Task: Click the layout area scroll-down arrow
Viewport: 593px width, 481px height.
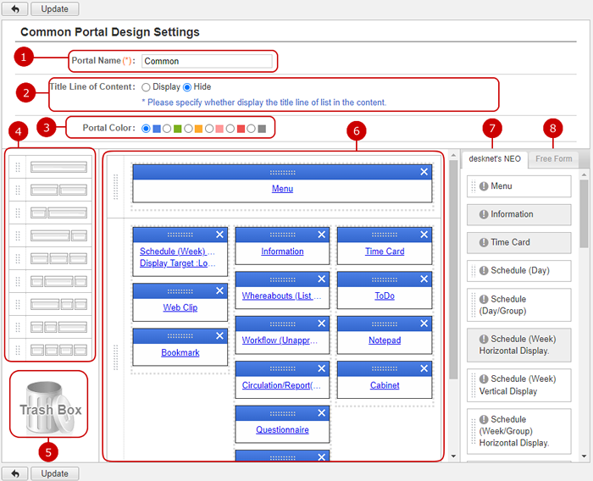Action: point(453,456)
